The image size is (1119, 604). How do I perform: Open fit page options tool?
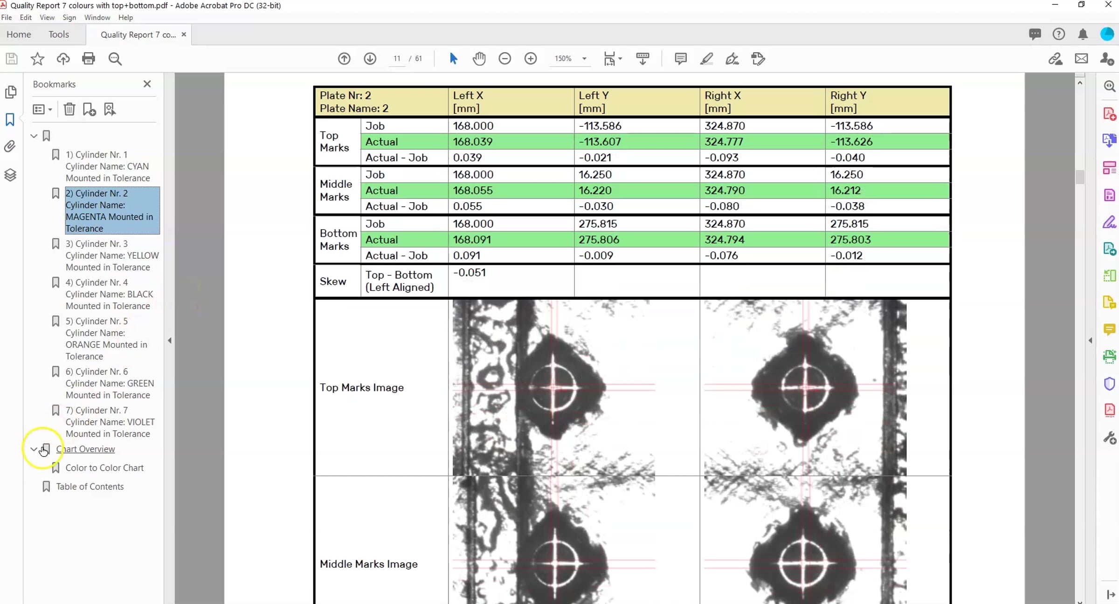pos(612,59)
